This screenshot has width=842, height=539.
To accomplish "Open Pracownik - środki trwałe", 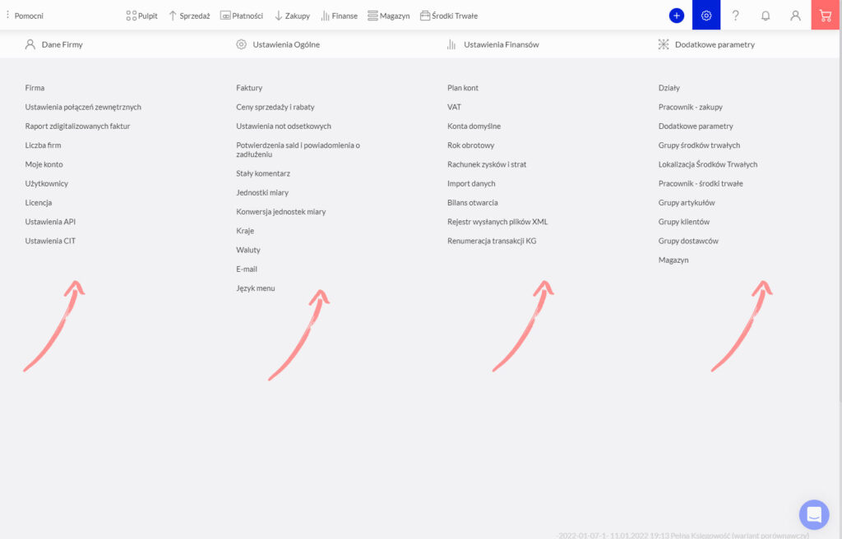I will [701, 183].
